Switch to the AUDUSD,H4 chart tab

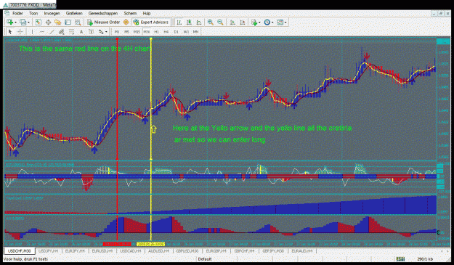pyautogui.click(x=158, y=251)
